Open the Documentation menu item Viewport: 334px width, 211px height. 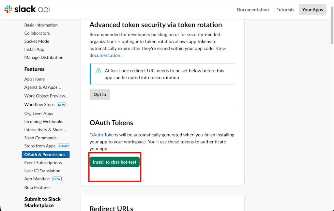pyautogui.click(x=253, y=9)
